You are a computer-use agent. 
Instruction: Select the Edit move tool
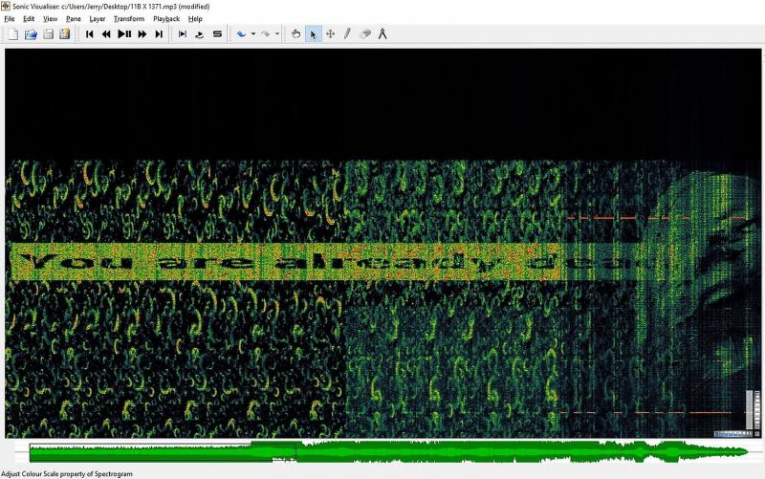point(330,34)
